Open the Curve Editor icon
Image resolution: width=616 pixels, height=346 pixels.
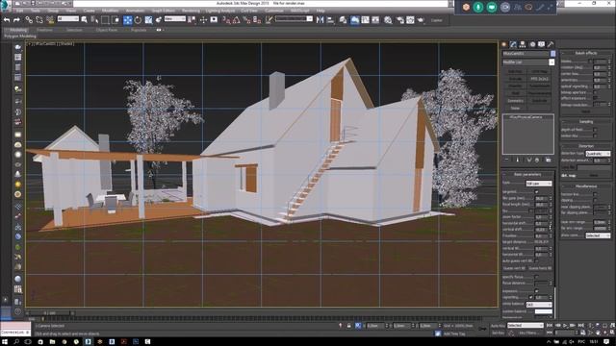pyautogui.click(x=365, y=19)
